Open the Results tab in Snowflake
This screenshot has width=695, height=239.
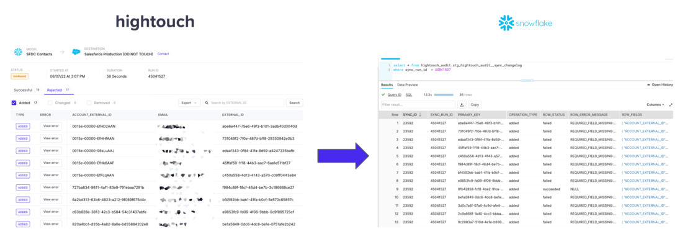click(x=387, y=84)
